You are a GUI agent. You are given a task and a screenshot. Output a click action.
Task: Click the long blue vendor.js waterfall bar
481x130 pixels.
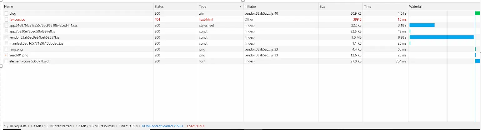[441, 37]
